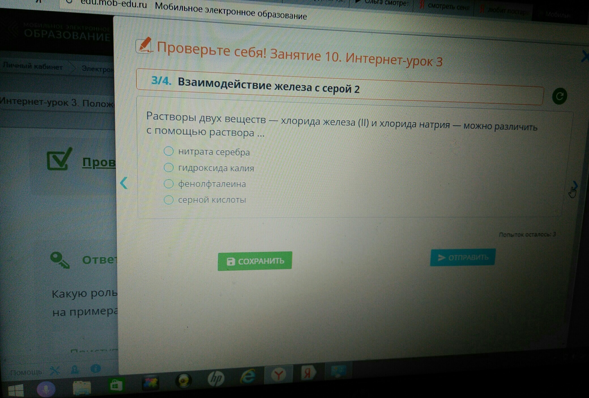This screenshot has height=398, width=589.
Task: Open the green checkmark 'Пров' link
Action: [x=99, y=162]
